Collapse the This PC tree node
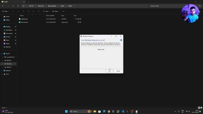203x114 pixels. [x=2, y=54]
